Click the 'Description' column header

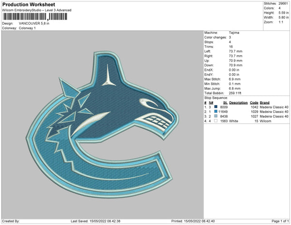239,103
